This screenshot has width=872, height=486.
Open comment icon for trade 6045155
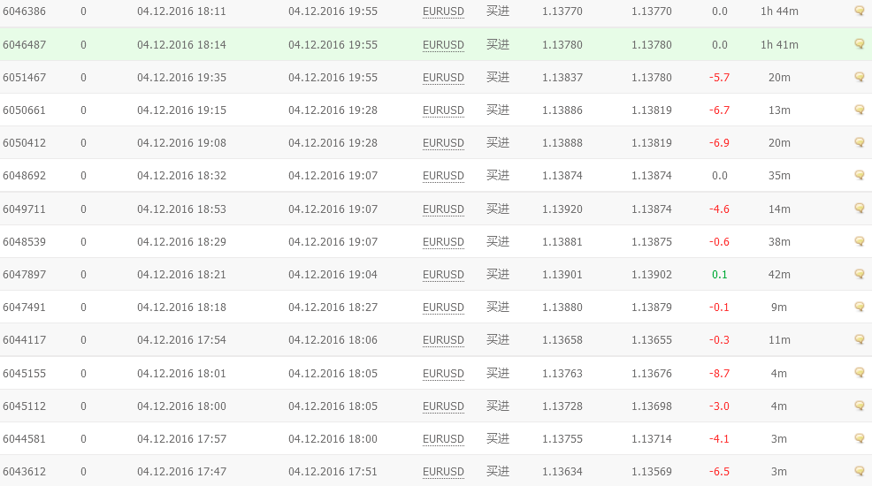860,373
